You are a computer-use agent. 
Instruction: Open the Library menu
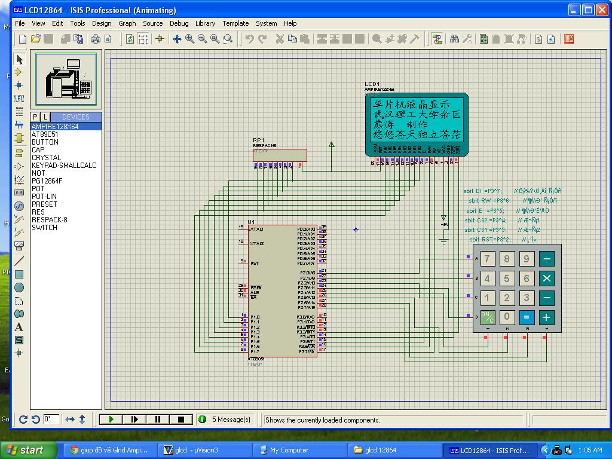tap(205, 23)
